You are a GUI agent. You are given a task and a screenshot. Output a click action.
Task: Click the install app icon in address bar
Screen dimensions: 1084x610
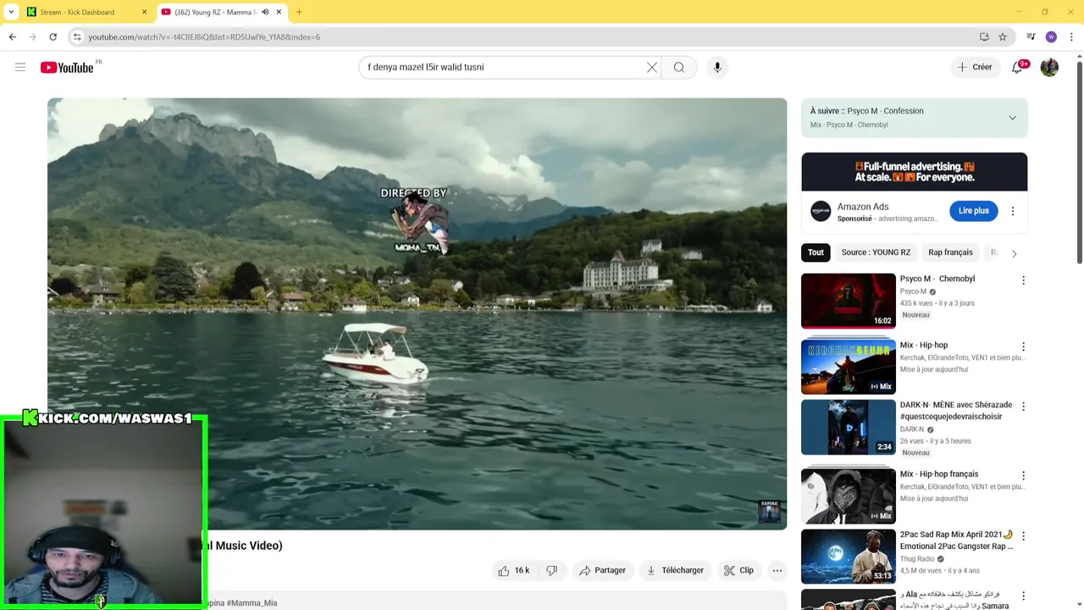pos(984,36)
